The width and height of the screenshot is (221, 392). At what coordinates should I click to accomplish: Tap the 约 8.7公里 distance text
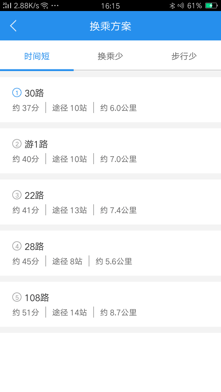pos(118,312)
